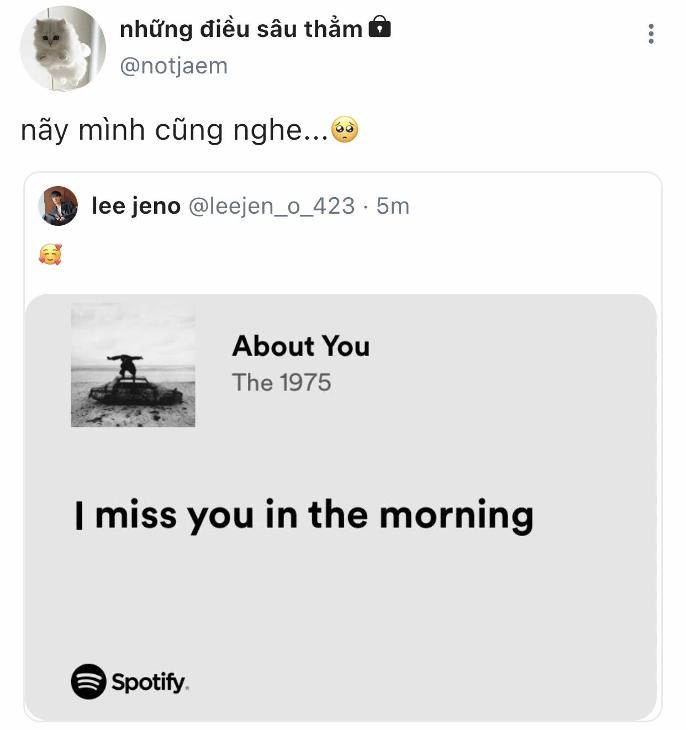The width and height of the screenshot is (686, 730).
Task: Click the 5m timestamp
Action: [393, 206]
